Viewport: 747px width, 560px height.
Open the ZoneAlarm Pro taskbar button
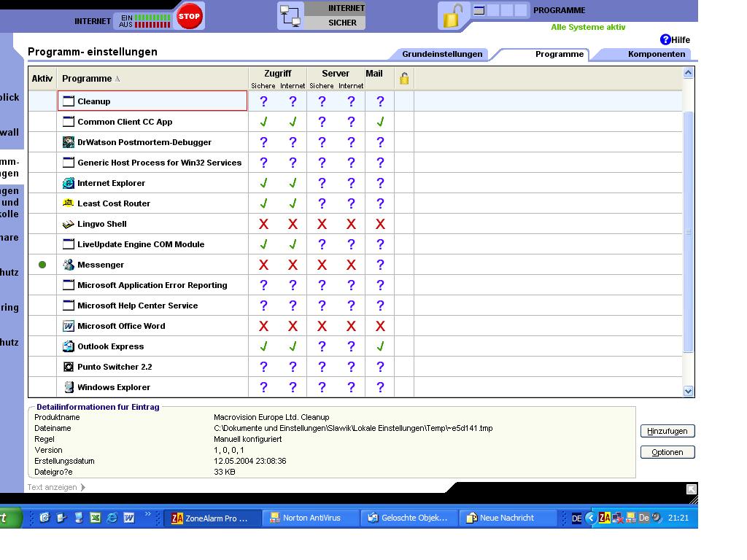[212, 518]
